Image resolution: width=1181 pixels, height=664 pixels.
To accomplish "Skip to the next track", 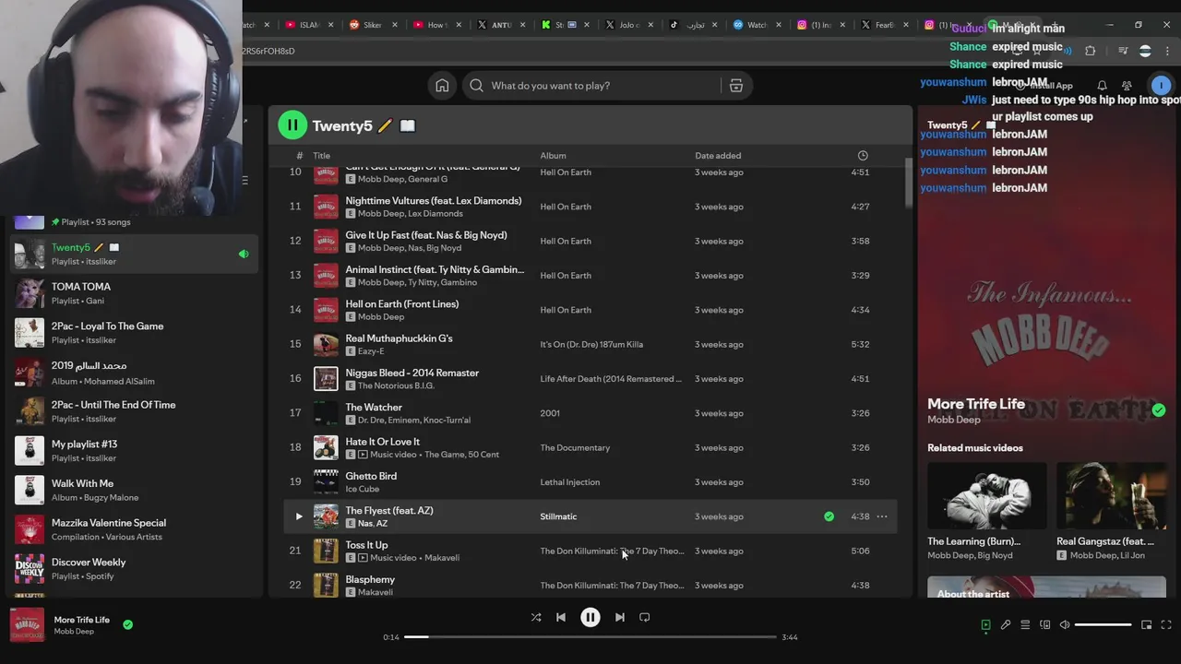I will click(620, 617).
